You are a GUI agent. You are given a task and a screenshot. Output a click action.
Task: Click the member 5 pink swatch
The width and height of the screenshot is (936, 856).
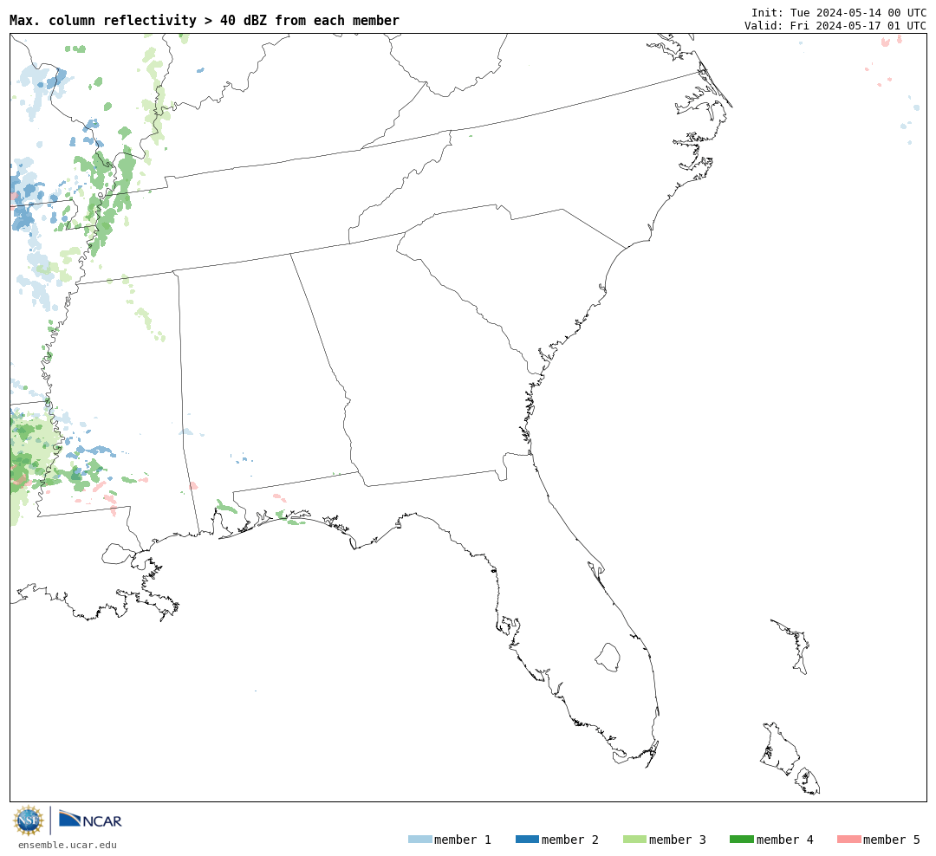coord(849,840)
